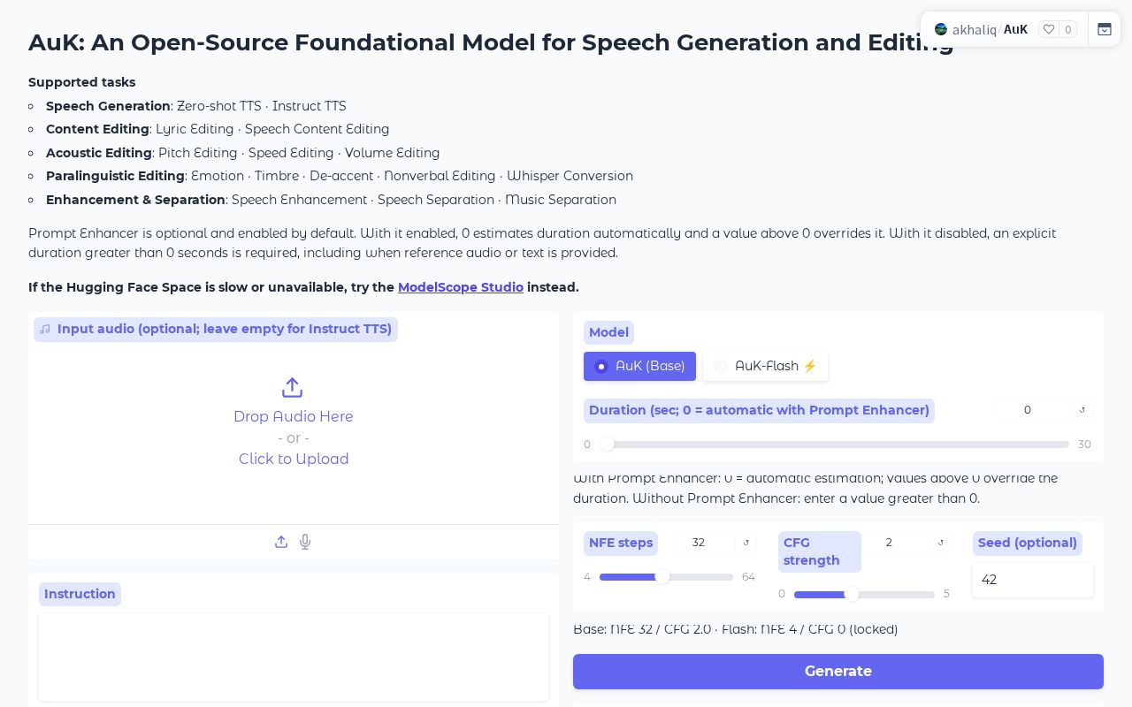Click the "Content Editing" task line
Viewport: 1132px width, 707px height.
[x=218, y=129]
